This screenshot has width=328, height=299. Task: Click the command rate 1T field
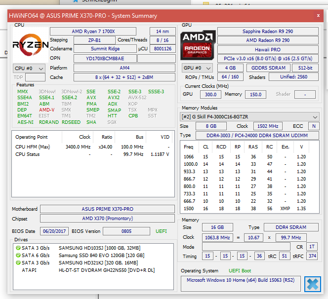tap(312, 247)
